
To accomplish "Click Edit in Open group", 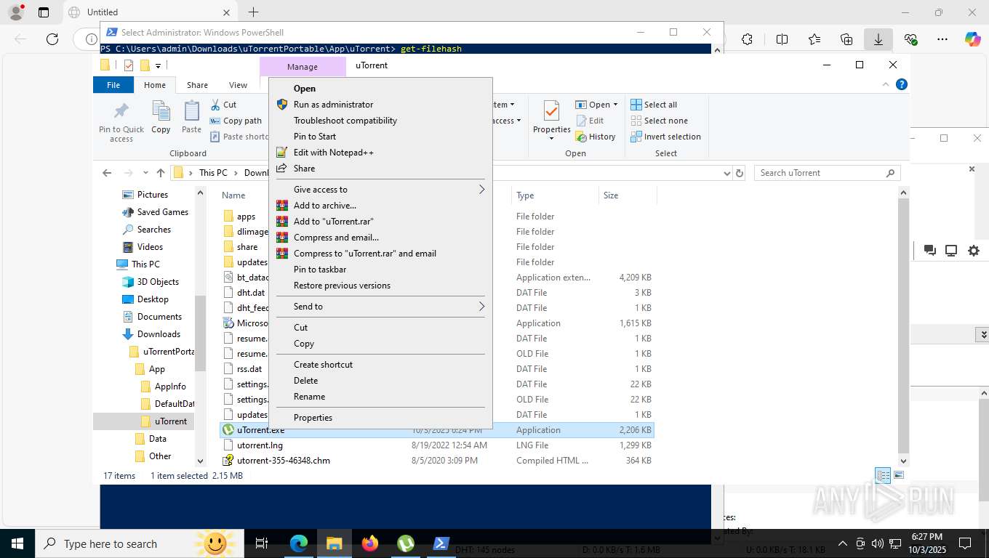I will [590, 121].
